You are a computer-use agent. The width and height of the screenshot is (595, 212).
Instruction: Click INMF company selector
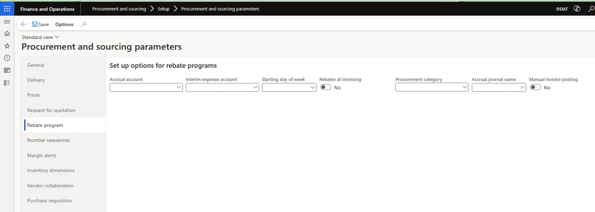click(562, 9)
